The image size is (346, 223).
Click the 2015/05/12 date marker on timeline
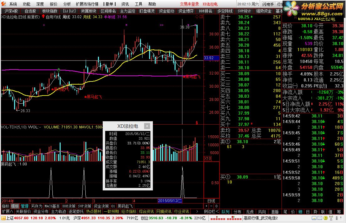tap(170, 201)
